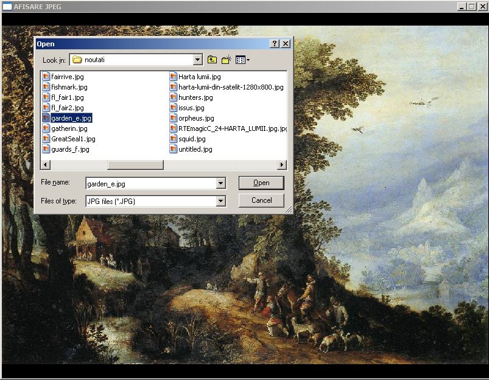Image resolution: width=489 pixels, height=380 pixels.
Task: Select file name fl_fair2.jpg
Action: click(68, 108)
